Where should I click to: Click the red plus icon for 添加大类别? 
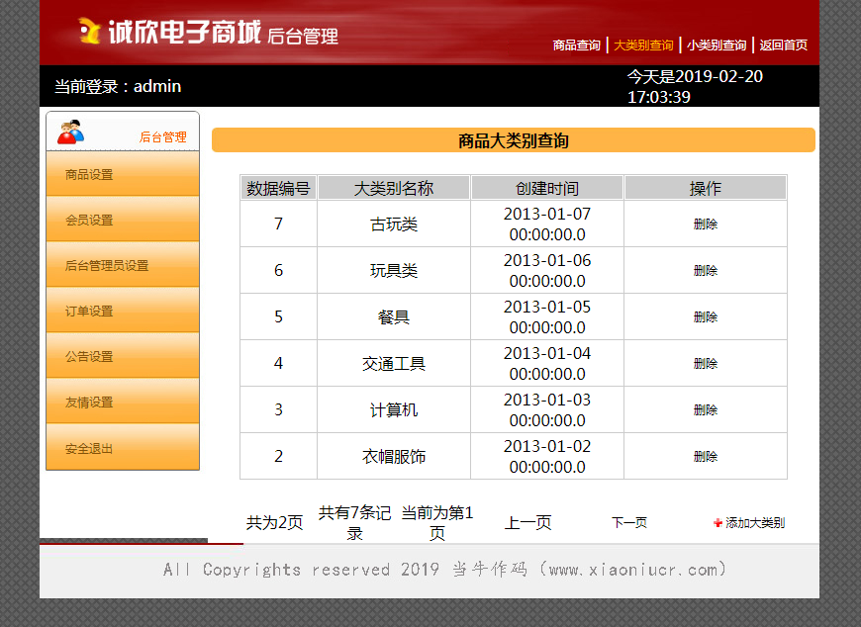pos(717,523)
